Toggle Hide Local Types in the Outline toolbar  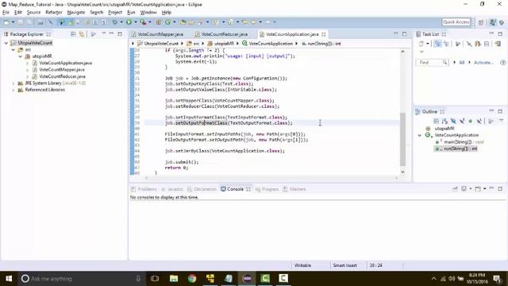479,122
